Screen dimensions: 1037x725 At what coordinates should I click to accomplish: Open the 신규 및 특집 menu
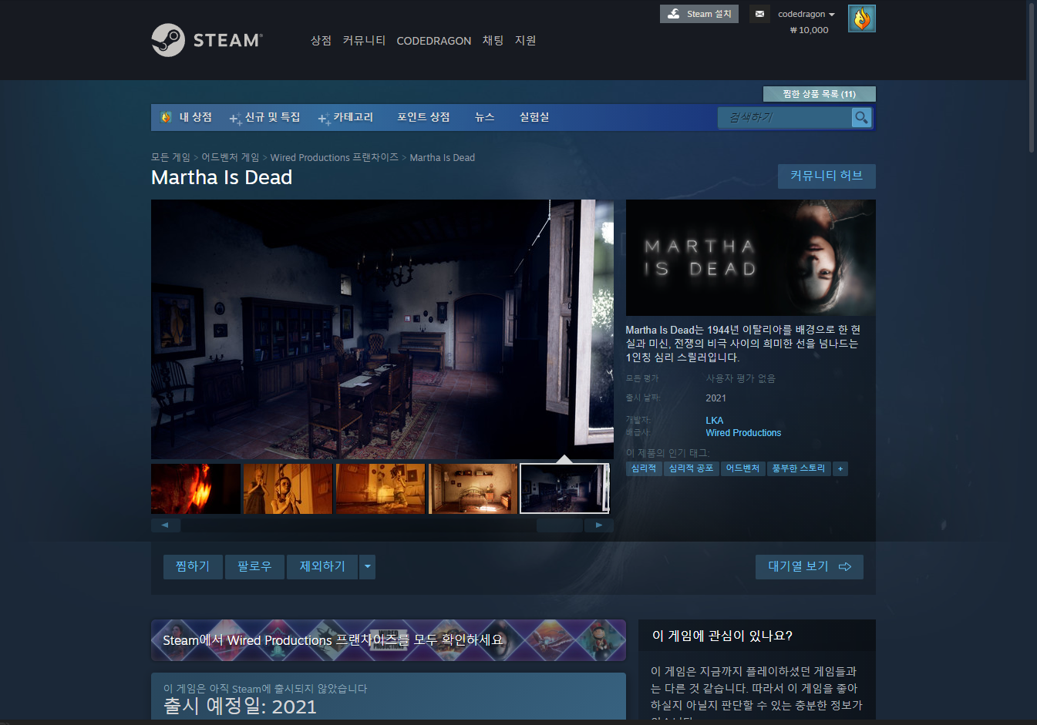pyautogui.click(x=265, y=117)
